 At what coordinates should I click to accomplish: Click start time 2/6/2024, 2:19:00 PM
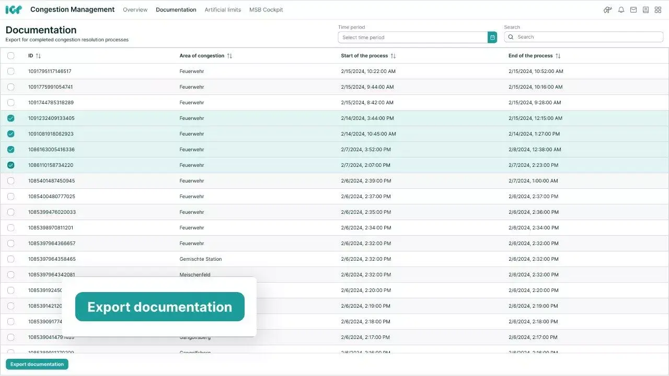(x=365, y=306)
